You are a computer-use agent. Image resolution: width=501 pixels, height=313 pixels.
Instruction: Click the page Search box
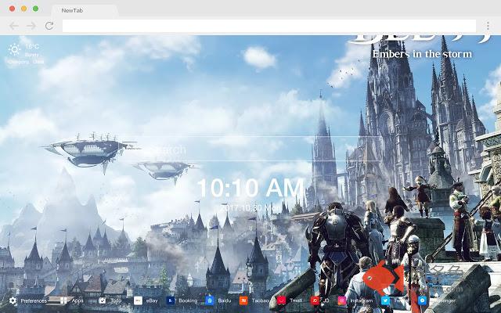249,149
